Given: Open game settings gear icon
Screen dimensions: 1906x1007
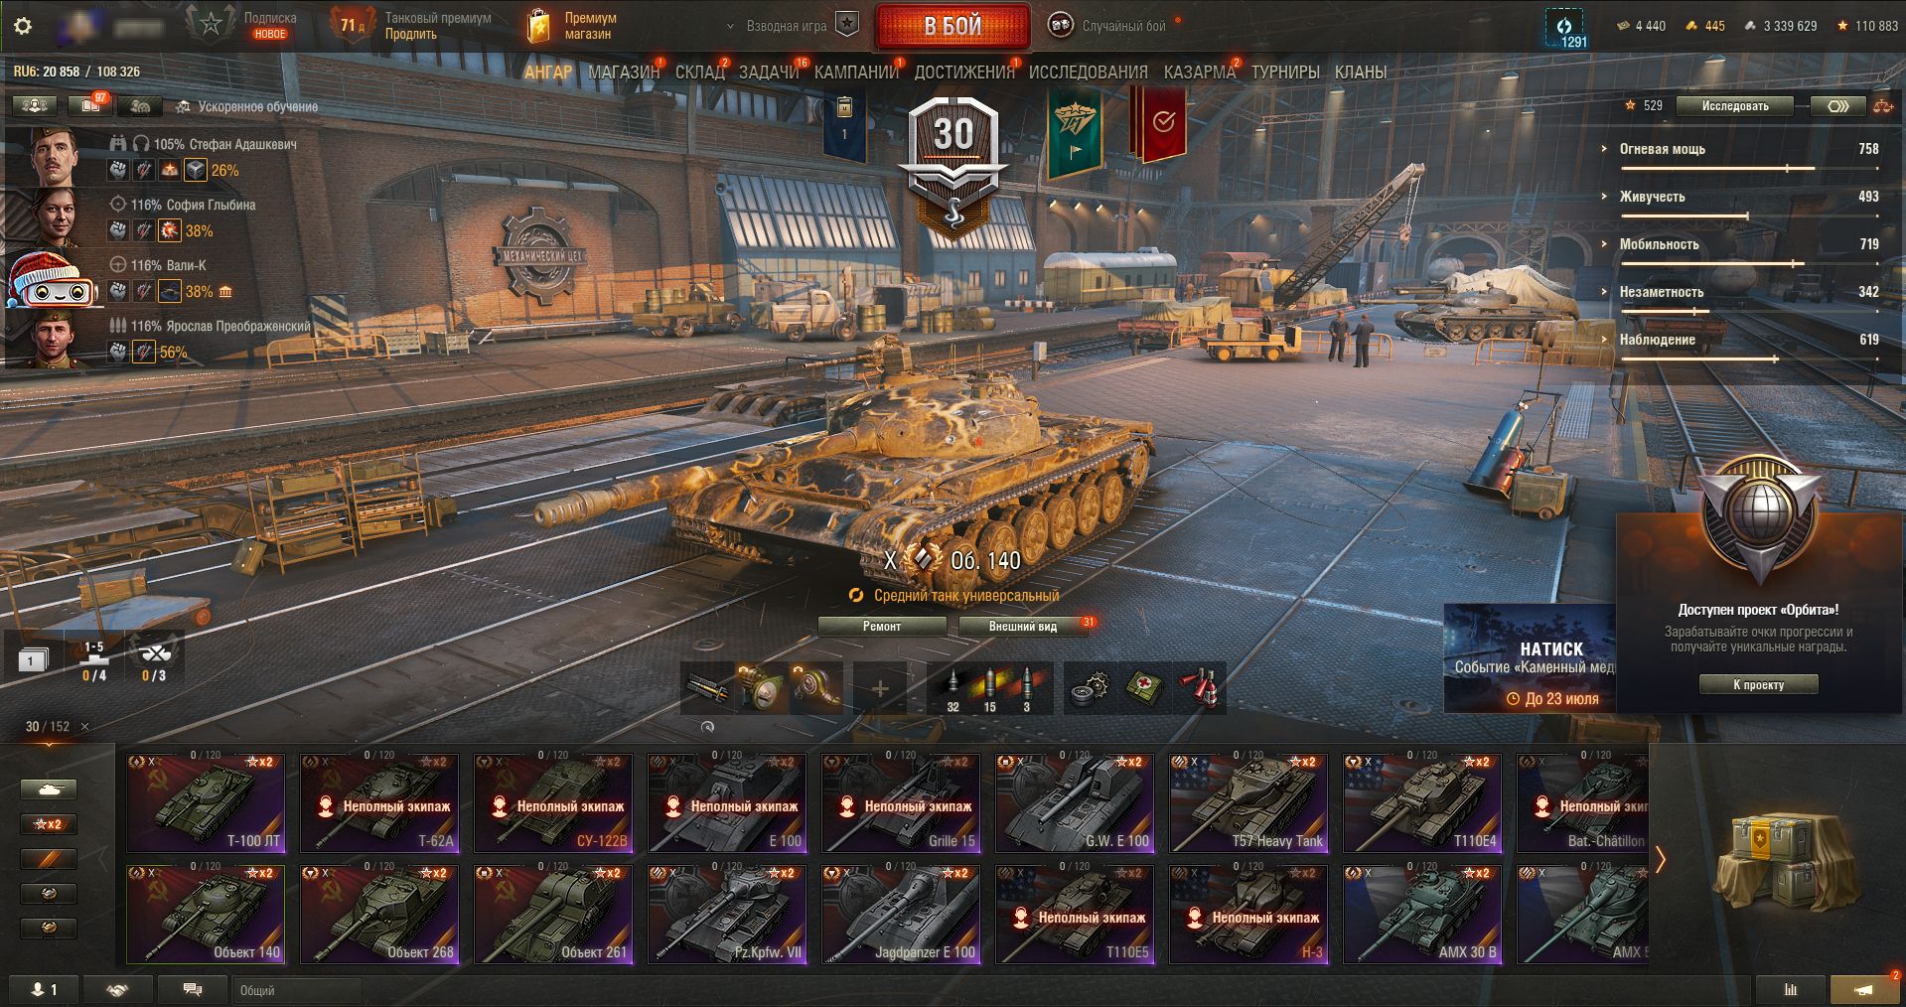Looking at the screenshot, I should (23, 26).
